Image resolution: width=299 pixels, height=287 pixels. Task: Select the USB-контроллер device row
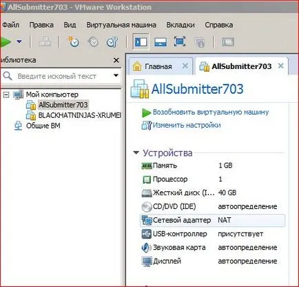(212, 234)
